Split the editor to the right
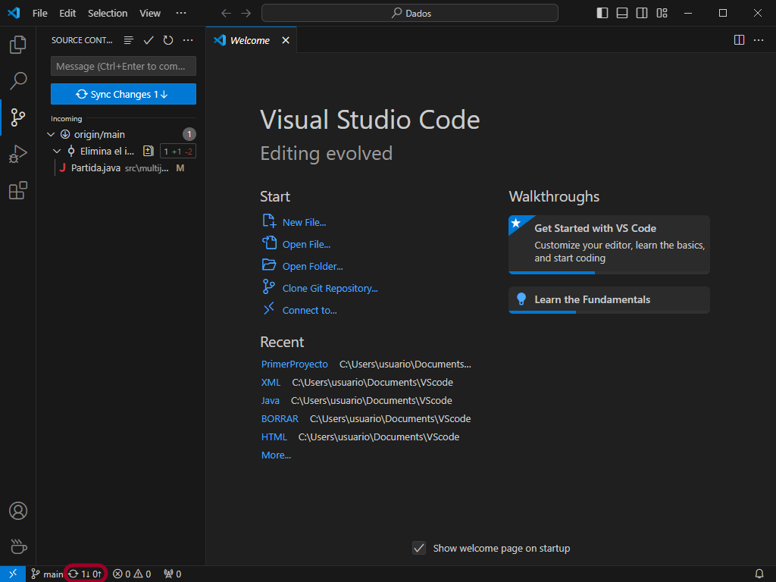Screen dimensions: 776x582 click(x=739, y=40)
